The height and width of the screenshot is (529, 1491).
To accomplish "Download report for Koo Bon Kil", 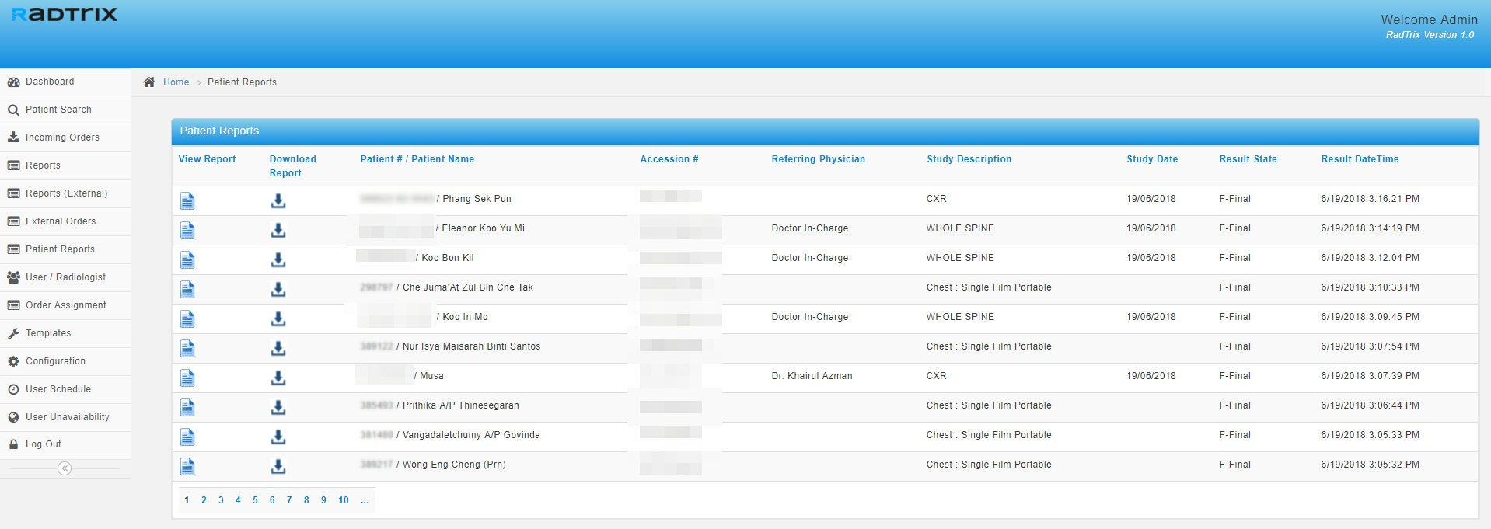I will pos(278,259).
